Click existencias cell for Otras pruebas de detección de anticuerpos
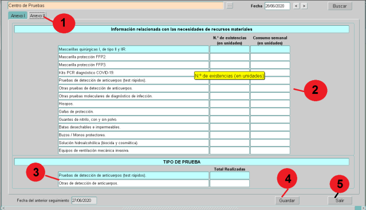The width and height of the screenshot is (366, 210). click(x=230, y=88)
